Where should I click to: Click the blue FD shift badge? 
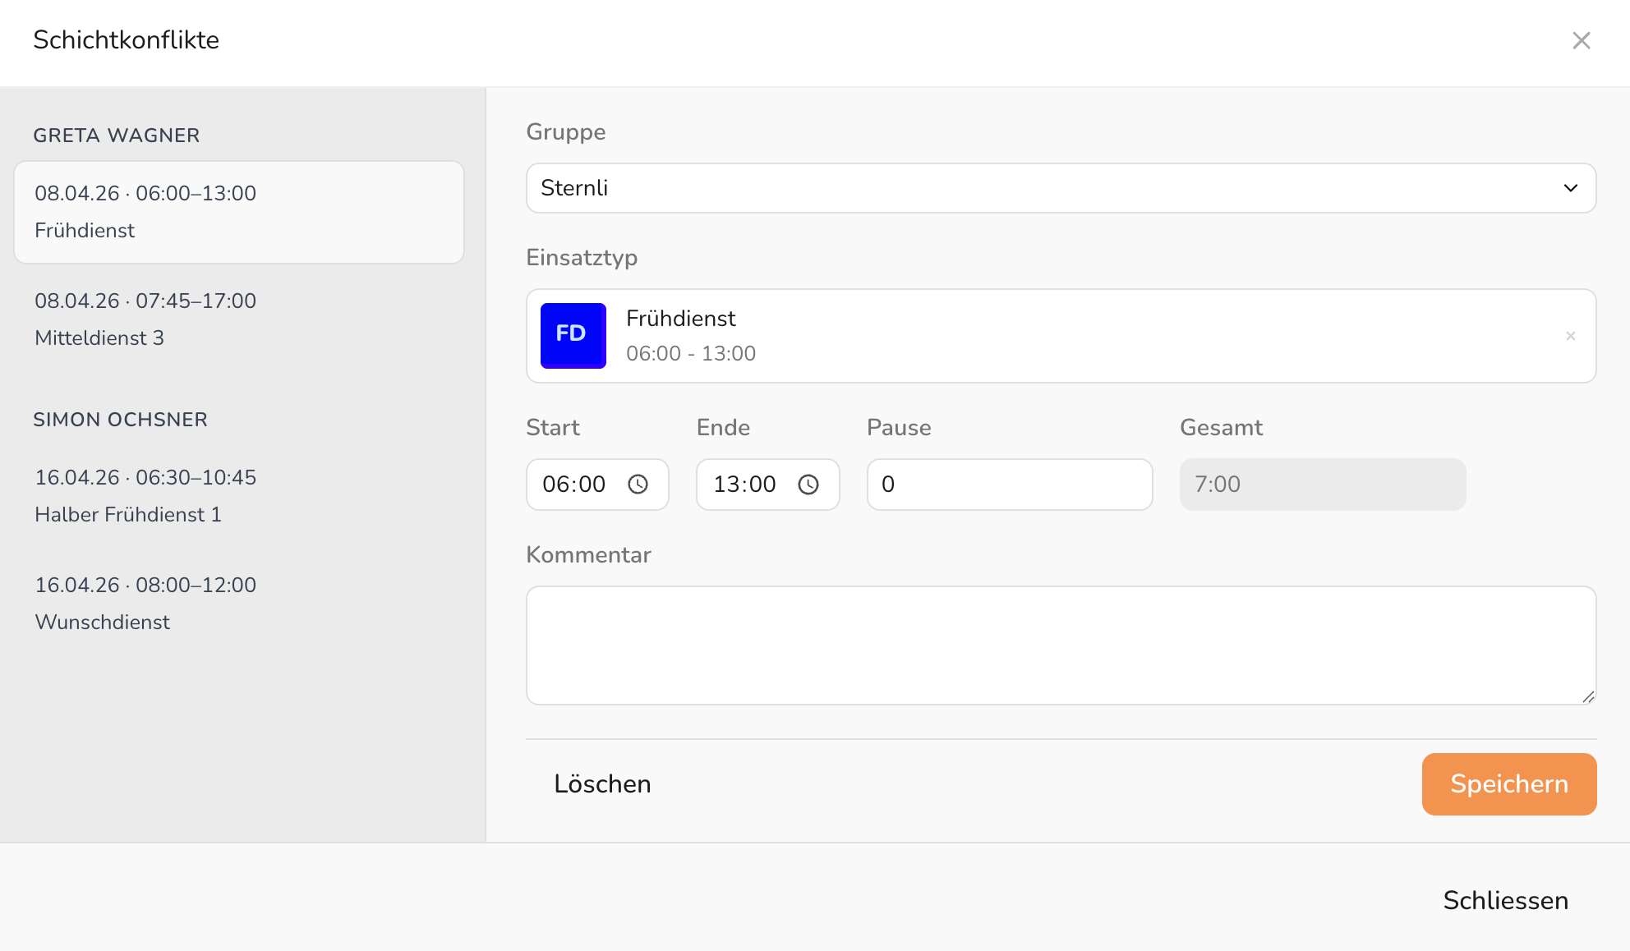click(x=573, y=335)
